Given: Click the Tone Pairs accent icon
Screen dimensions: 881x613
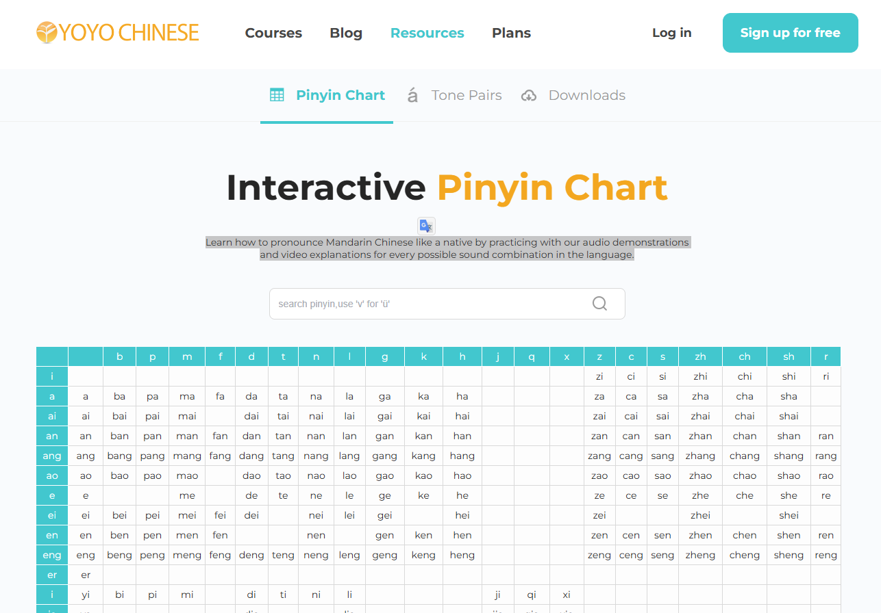Looking at the screenshot, I should tap(412, 95).
